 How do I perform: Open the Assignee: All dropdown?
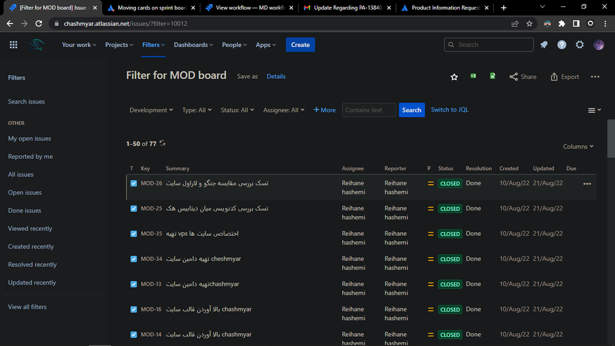pyautogui.click(x=284, y=110)
